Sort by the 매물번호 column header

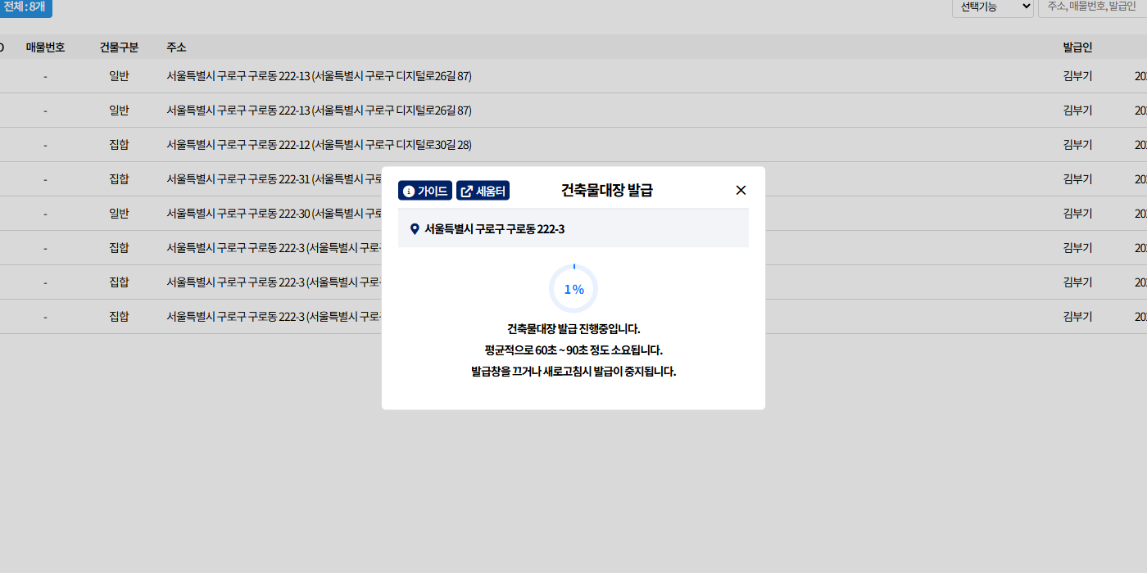[x=45, y=47]
